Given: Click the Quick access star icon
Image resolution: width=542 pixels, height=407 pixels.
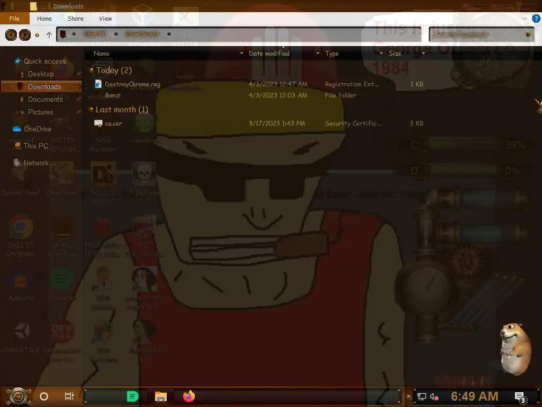Looking at the screenshot, I should 17,61.
